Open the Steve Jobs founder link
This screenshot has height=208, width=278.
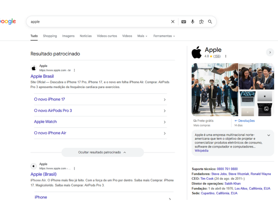219,174
